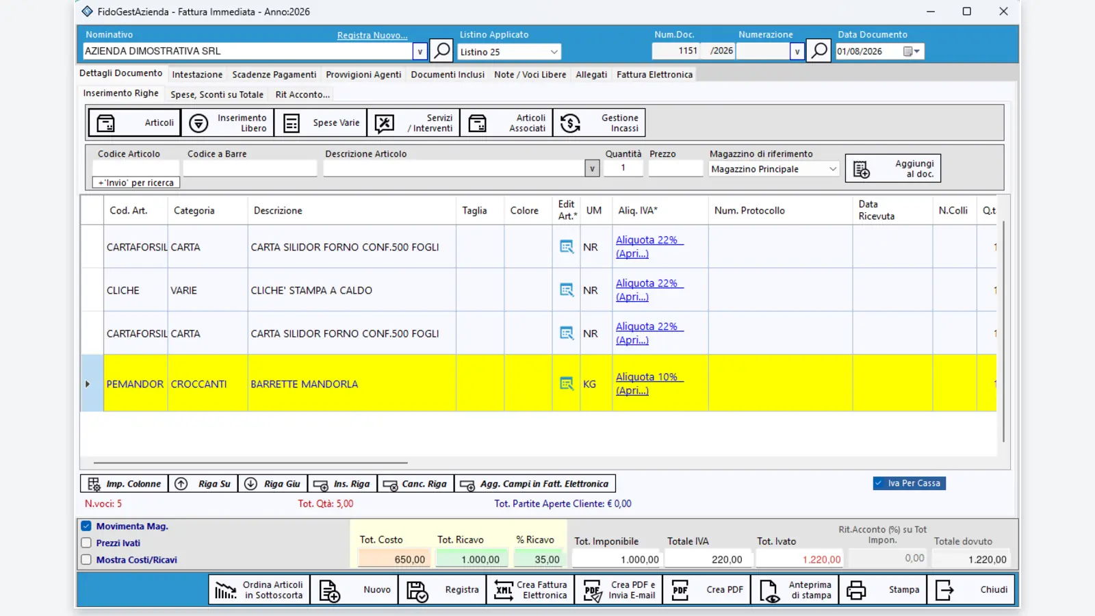The width and height of the screenshot is (1095, 616).
Task: Search customer with Nominativo magnifier icon
Action: [442, 51]
